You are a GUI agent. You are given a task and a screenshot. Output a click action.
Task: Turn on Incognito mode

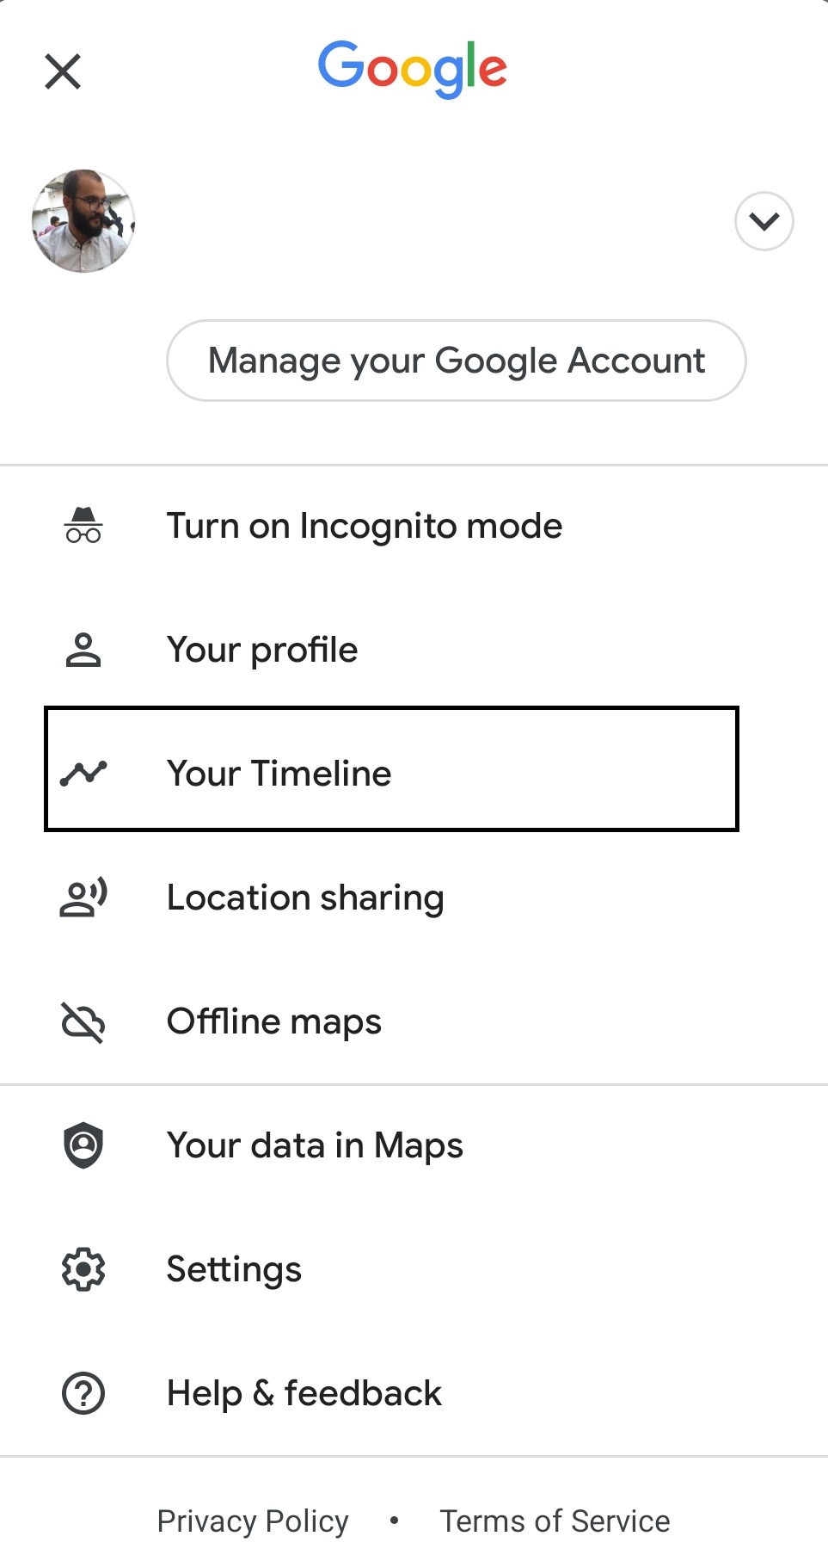365,526
